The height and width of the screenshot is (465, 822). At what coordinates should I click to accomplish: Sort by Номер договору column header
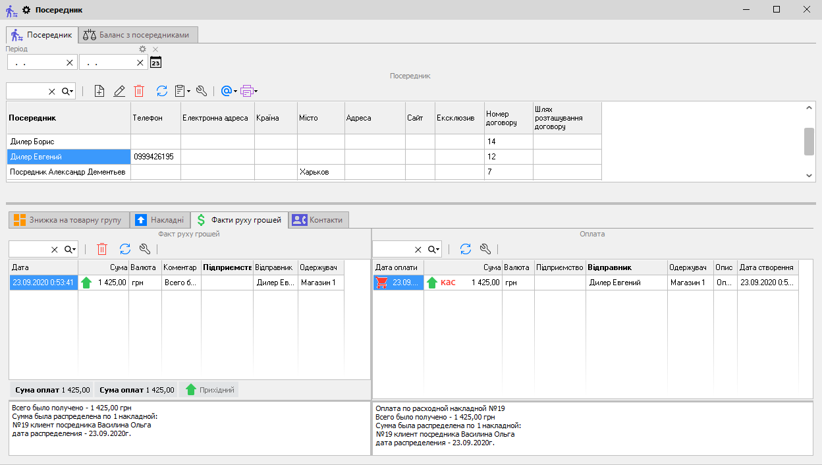click(x=508, y=119)
